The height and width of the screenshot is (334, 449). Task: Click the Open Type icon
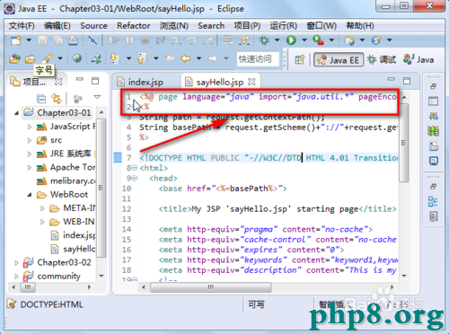click(14, 58)
